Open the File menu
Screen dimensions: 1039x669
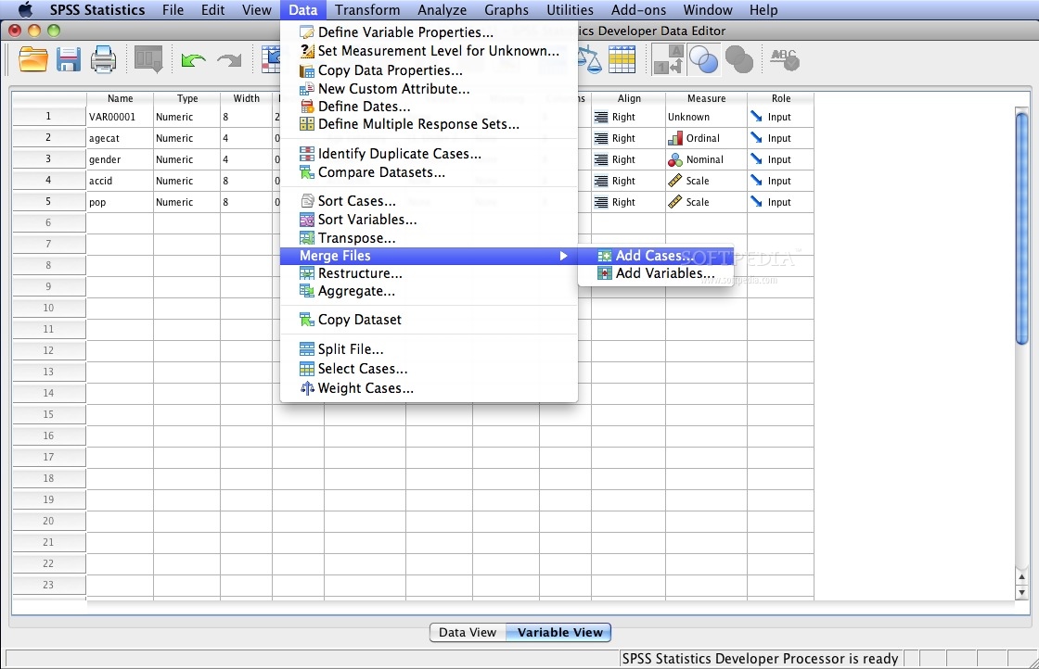click(x=173, y=10)
